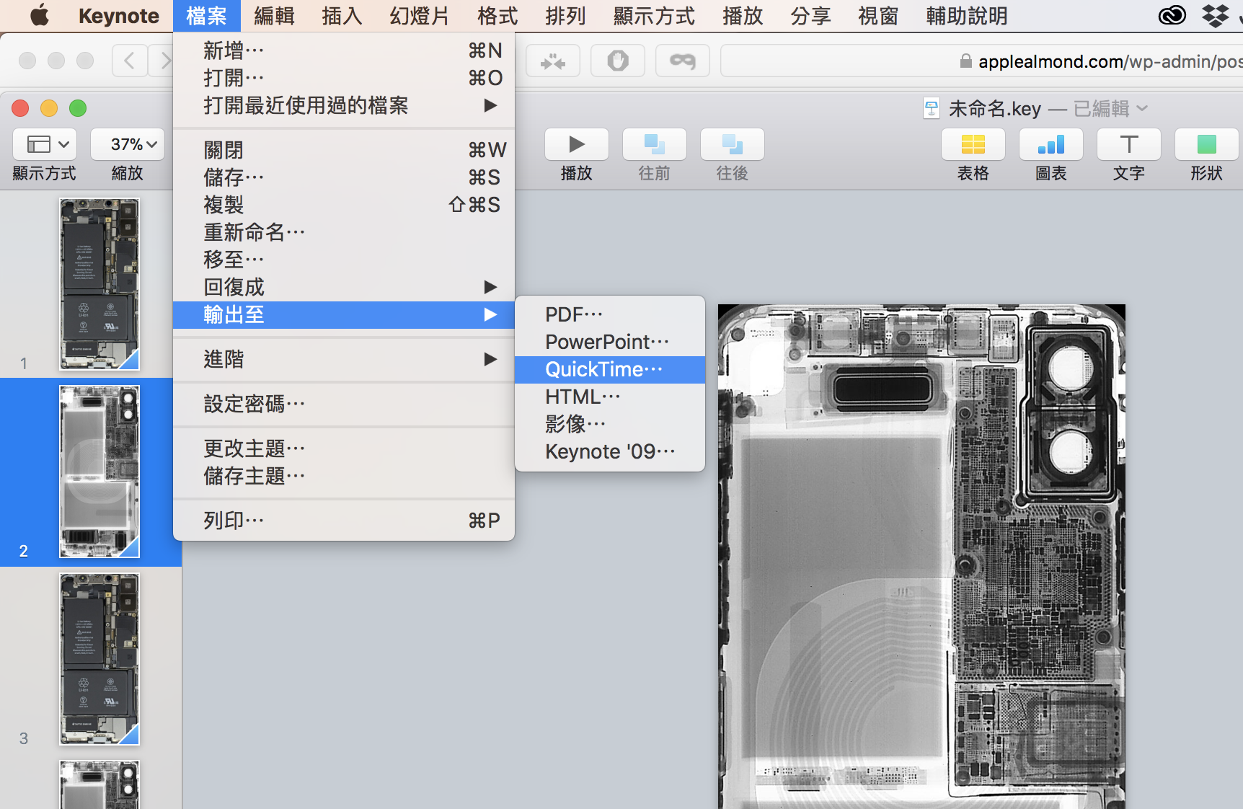This screenshot has width=1243, height=809.
Task: Click the Bring Forward (往前) icon
Action: [x=655, y=144]
